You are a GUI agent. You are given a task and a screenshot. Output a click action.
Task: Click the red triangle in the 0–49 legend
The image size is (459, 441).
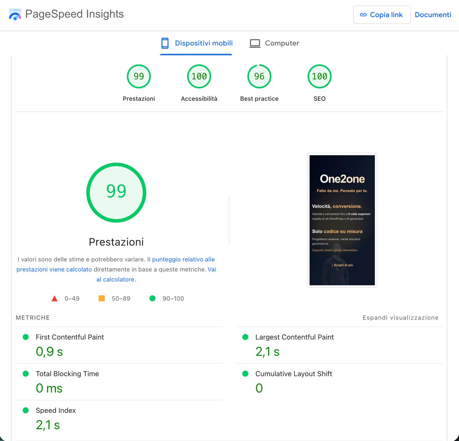tap(54, 298)
